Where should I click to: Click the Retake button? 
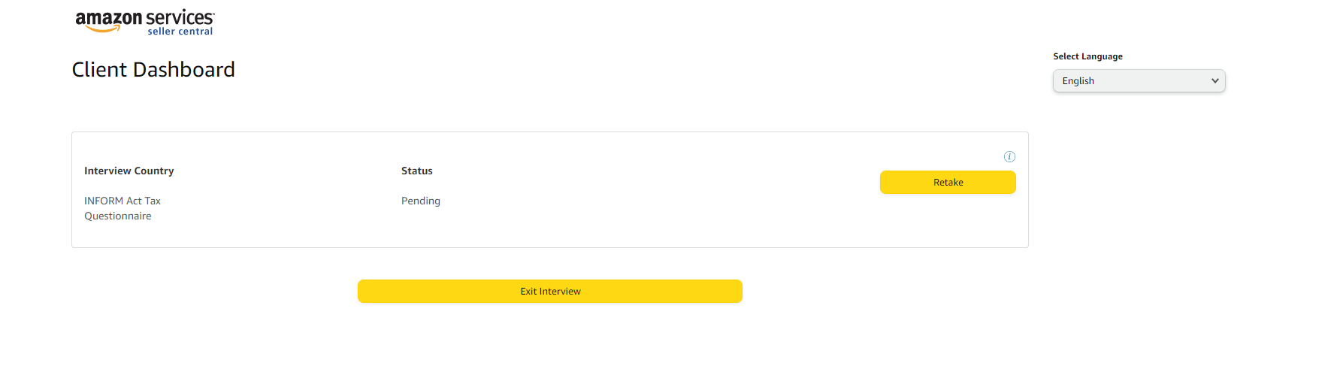948,182
